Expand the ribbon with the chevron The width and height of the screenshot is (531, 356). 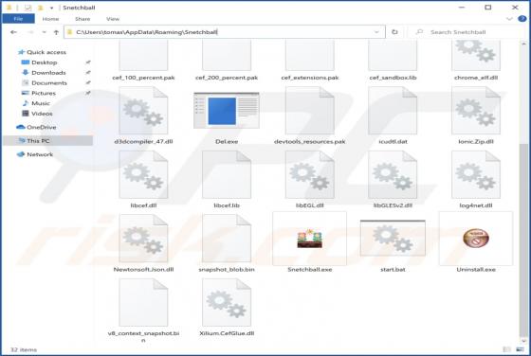pyautogui.click(x=509, y=19)
